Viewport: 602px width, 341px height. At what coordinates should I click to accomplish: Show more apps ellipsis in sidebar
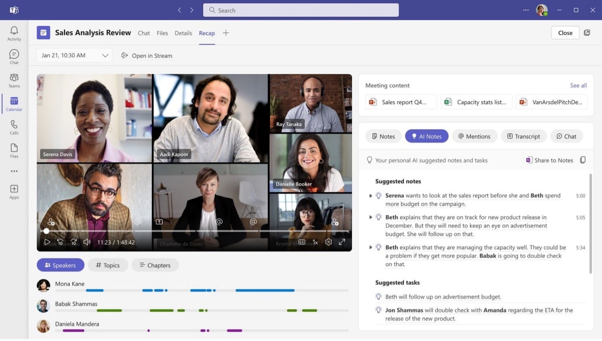[x=14, y=171]
